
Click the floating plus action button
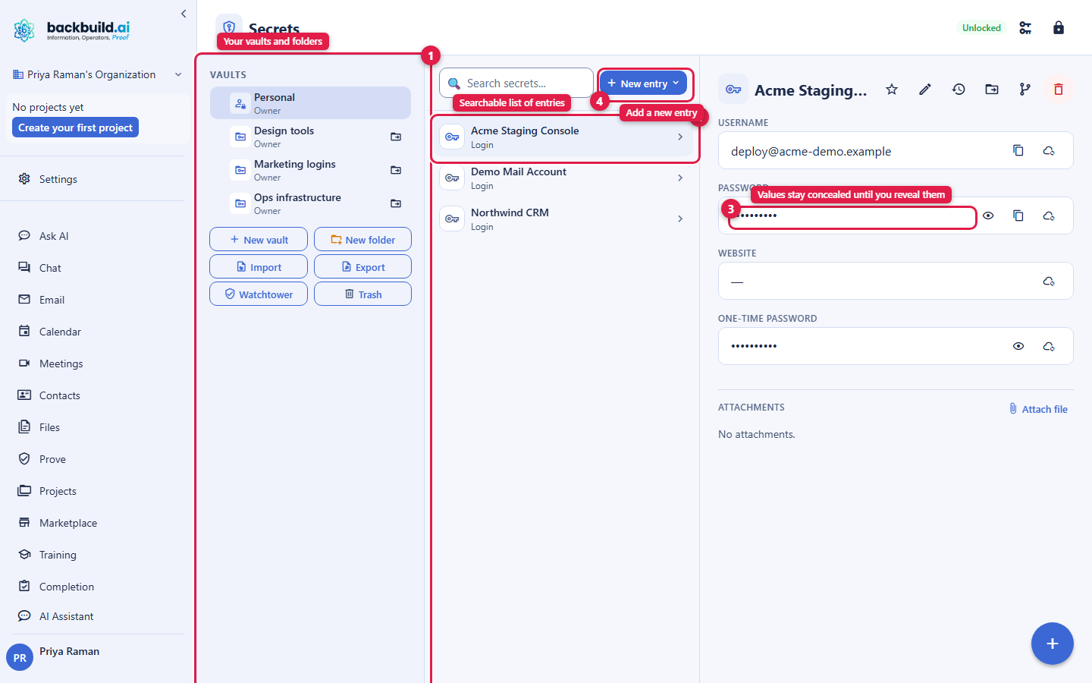click(1052, 644)
